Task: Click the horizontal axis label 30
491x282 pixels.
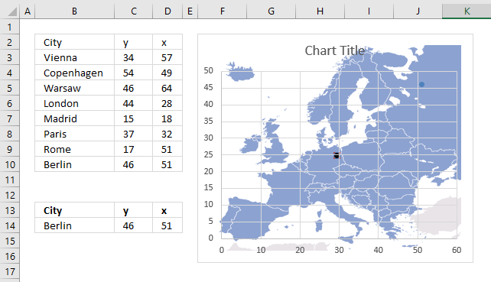Action: click(x=339, y=250)
